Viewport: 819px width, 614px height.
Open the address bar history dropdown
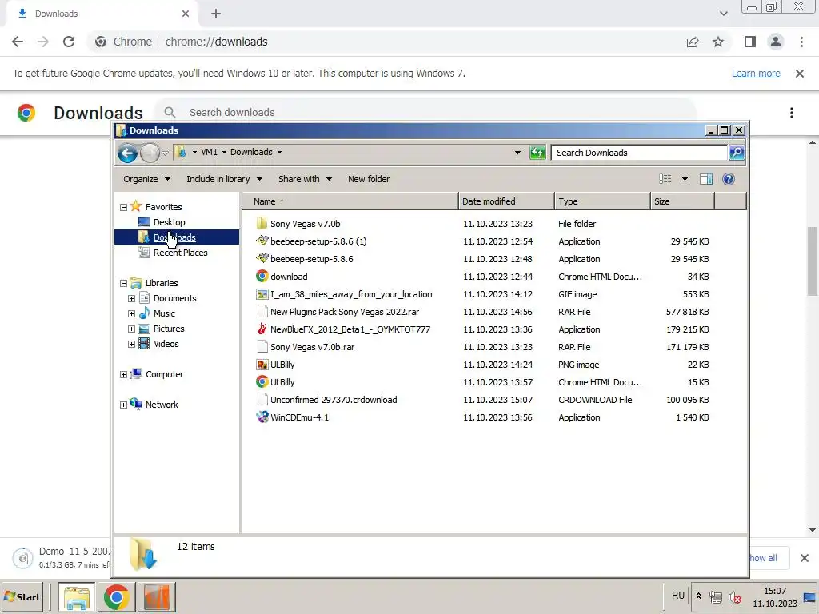click(x=517, y=153)
